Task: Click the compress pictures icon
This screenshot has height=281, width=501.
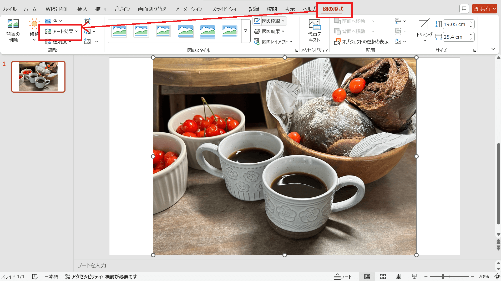Action: coord(87,21)
